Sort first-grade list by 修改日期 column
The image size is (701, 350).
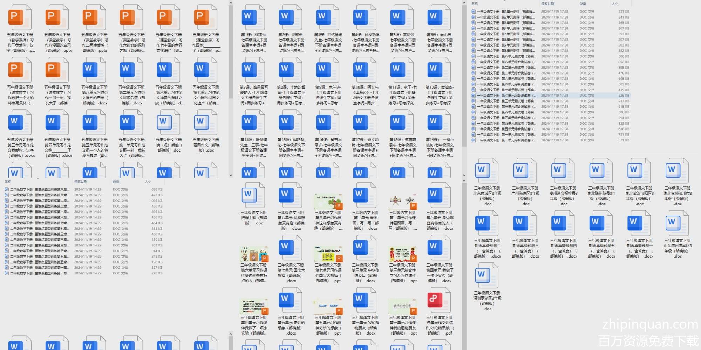coord(547,3)
